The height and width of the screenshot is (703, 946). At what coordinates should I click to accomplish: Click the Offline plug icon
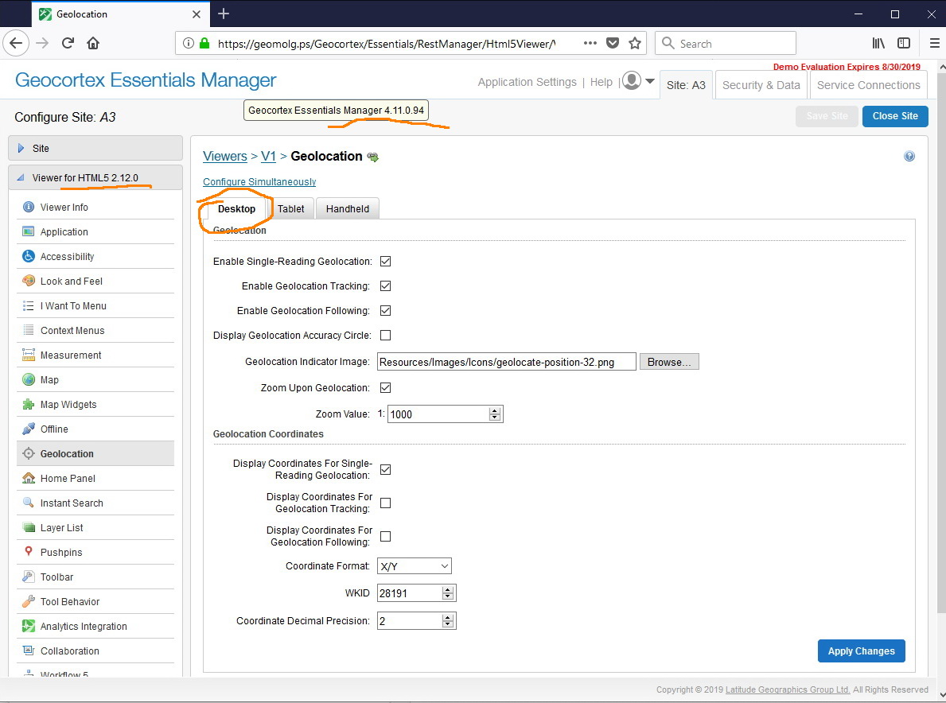point(29,429)
